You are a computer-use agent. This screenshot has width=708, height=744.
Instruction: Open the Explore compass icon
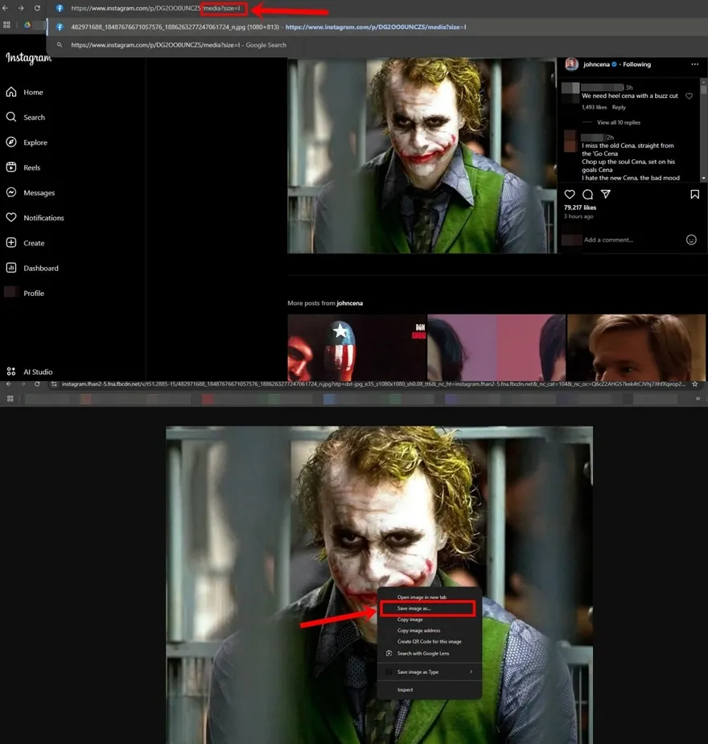pyautogui.click(x=11, y=142)
